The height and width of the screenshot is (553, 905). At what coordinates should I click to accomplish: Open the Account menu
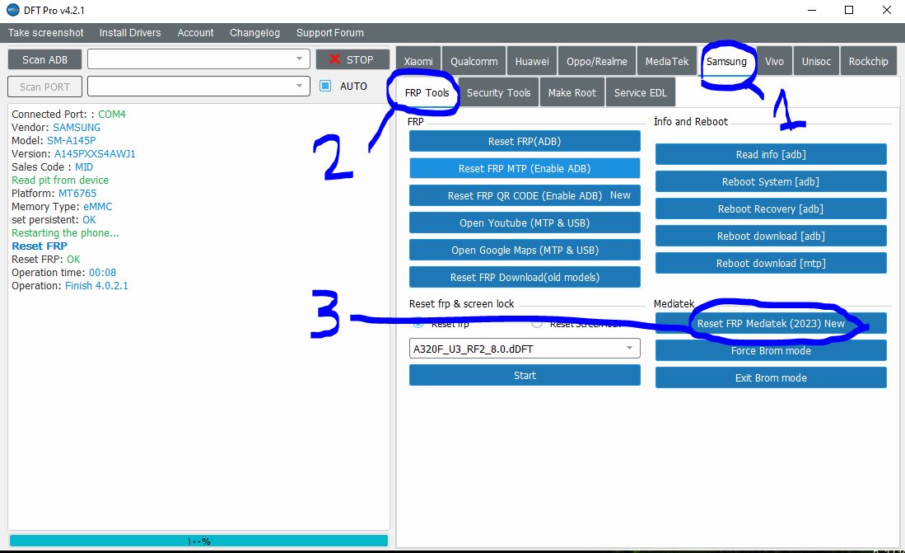[196, 33]
